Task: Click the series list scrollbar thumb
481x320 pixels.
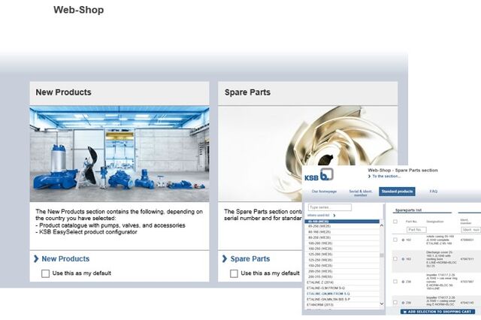Action: [x=382, y=255]
